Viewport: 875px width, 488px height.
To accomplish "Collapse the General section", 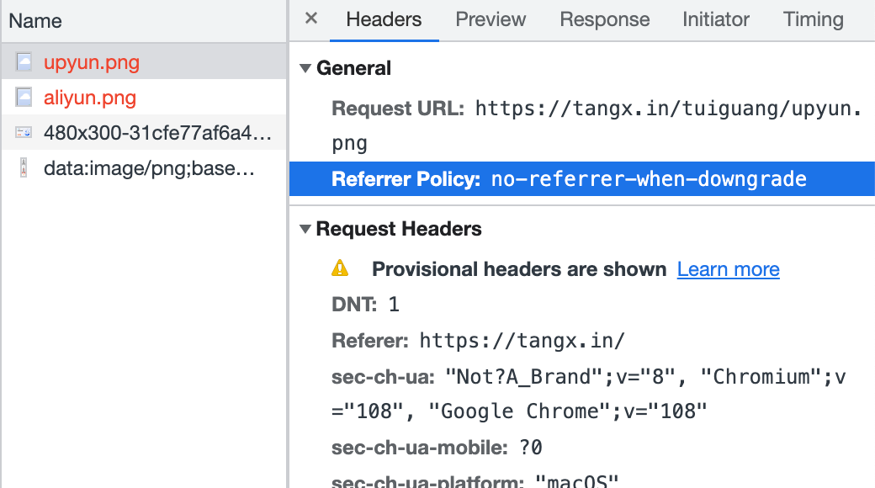I will pyautogui.click(x=305, y=69).
